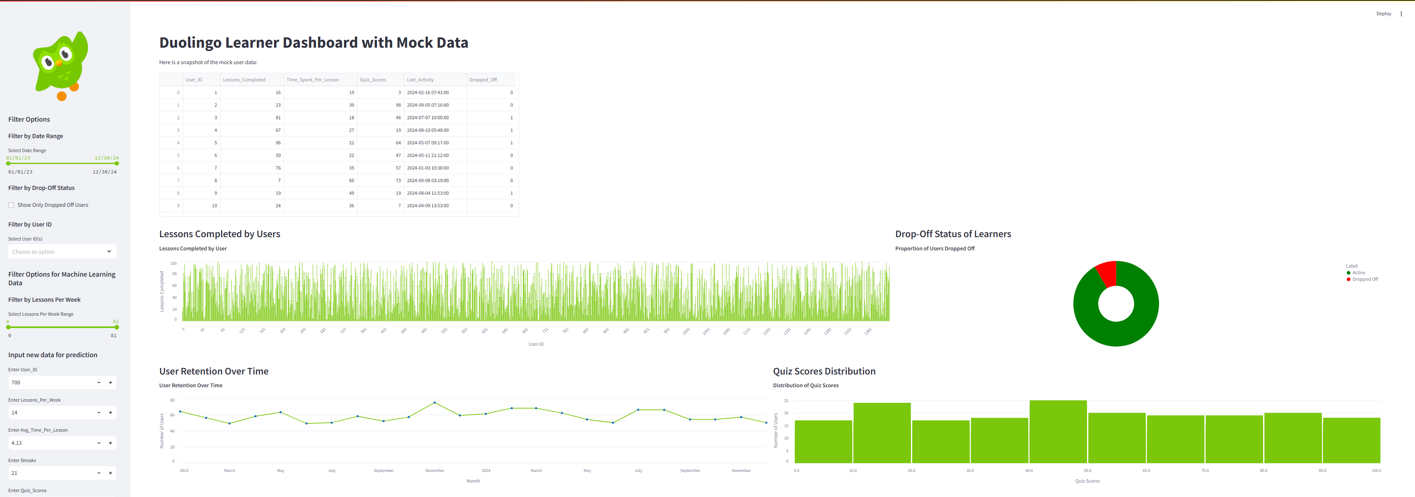1415x497 pixels.
Task: Focus the Enter User_ID input field
Action: [51, 382]
